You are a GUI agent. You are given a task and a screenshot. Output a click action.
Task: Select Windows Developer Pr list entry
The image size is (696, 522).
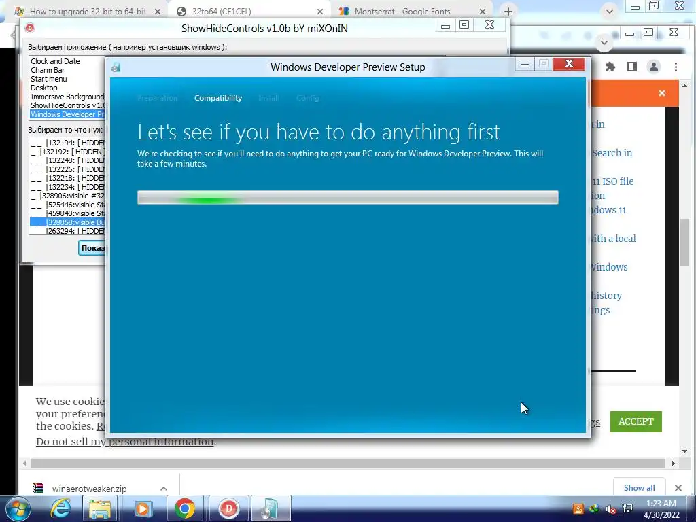click(x=67, y=114)
